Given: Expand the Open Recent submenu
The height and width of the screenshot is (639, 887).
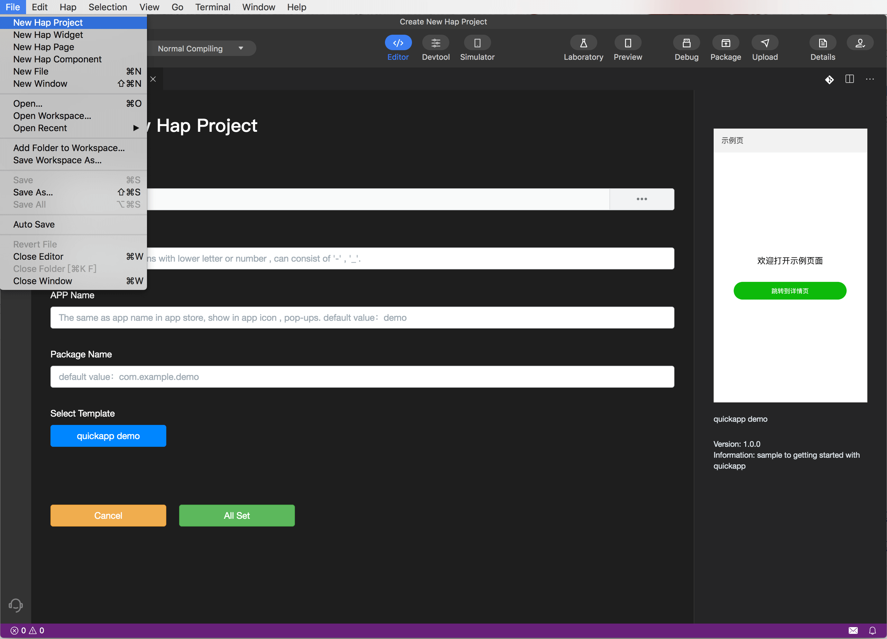Looking at the screenshot, I should (74, 128).
